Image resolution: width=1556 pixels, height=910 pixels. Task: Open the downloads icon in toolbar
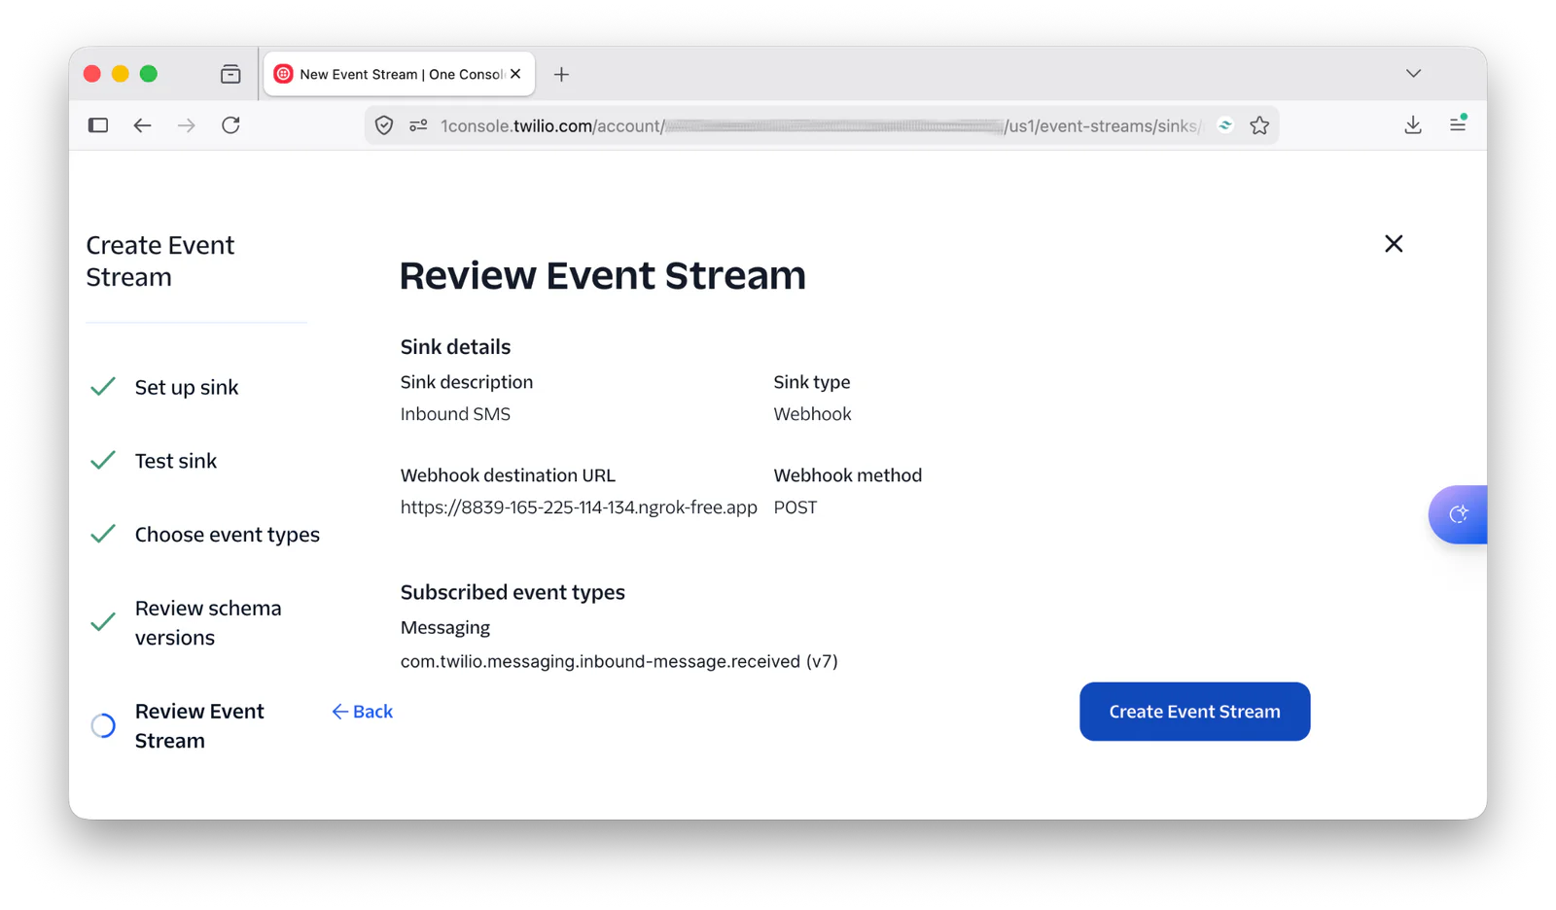[1413, 125]
